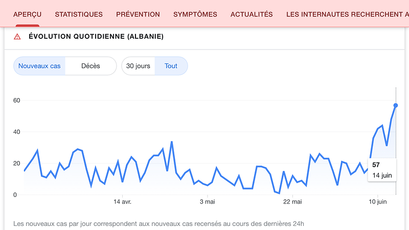Select the Nouveaux cas toggle option
This screenshot has width=409, height=230.
coord(39,66)
